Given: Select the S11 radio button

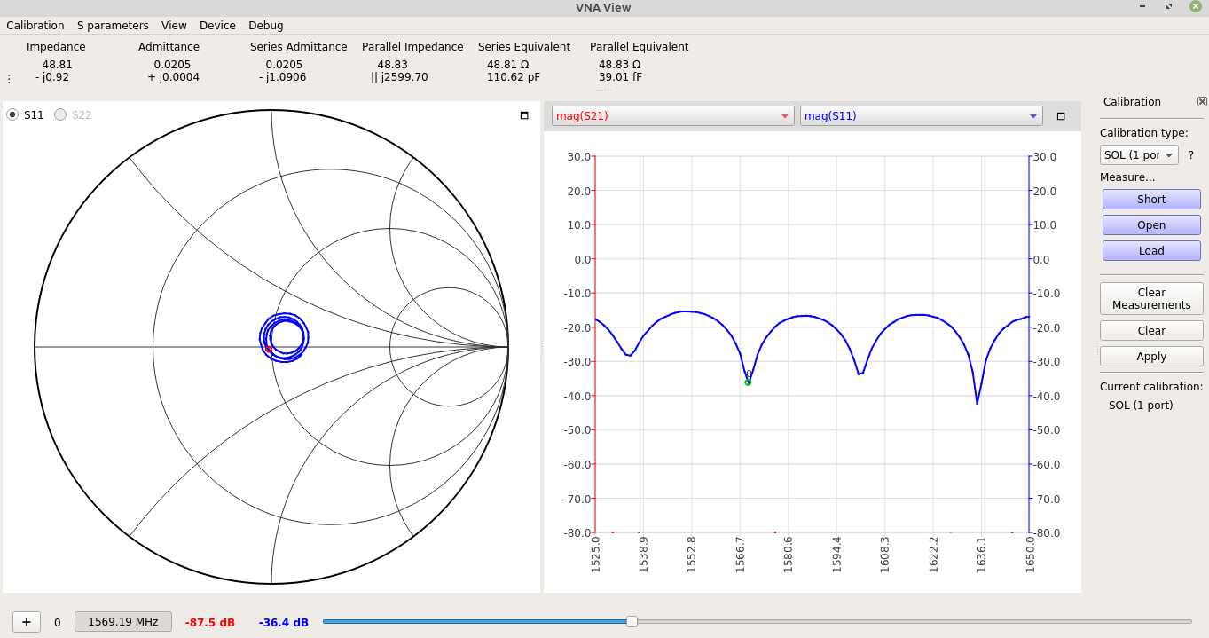Looking at the screenshot, I should [x=12, y=114].
